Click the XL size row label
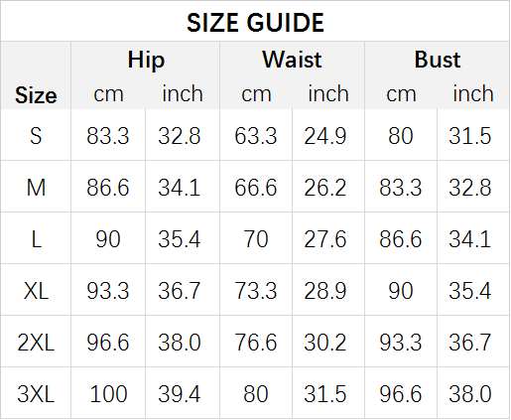 click(x=36, y=291)
